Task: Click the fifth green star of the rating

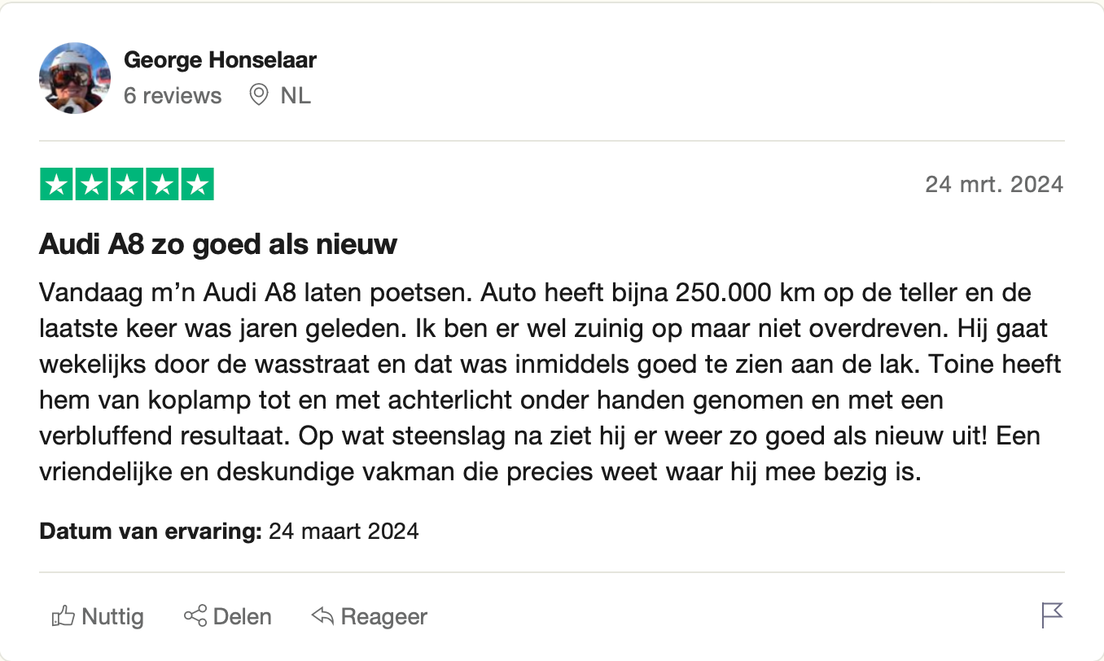Action: pyautogui.click(x=197, y=184)
